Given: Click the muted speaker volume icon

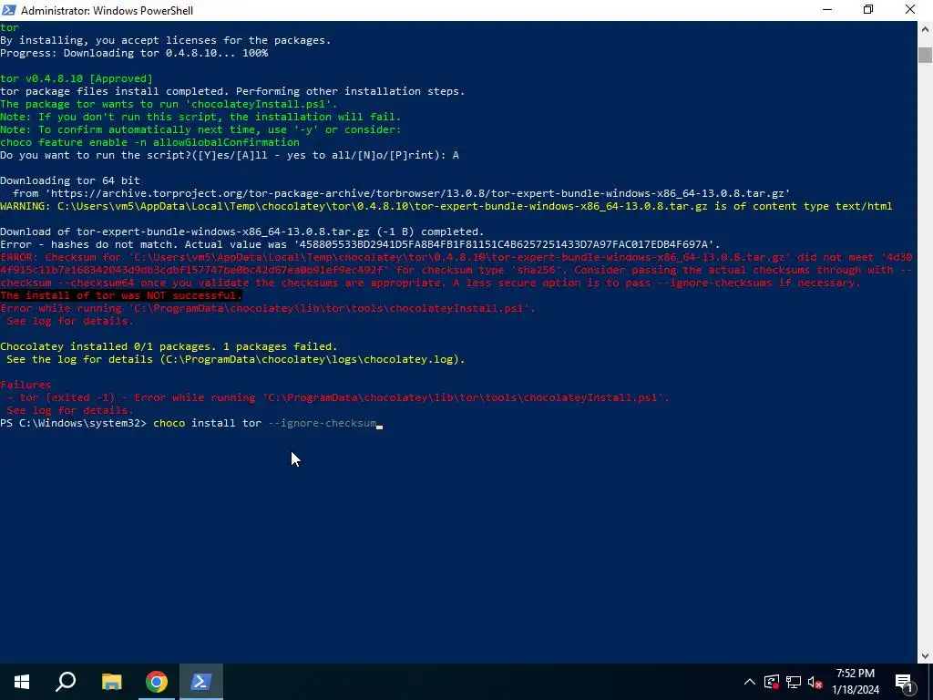Looking at the screenshot, I should point(815,682).
